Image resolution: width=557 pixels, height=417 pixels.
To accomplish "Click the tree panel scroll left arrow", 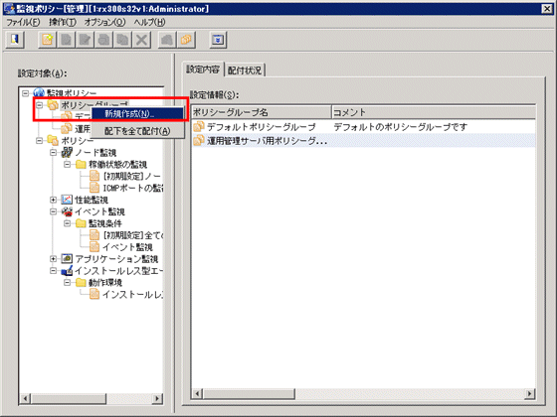I will point(25,398).
